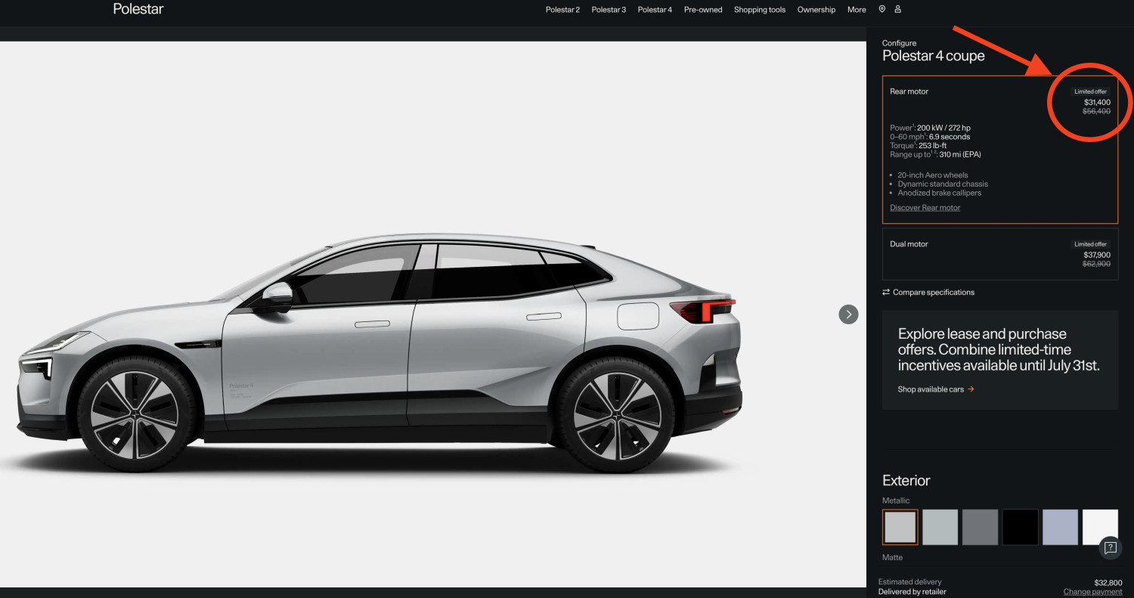Viewport: 1134px width, 598px height.
Task: Open the chat help widget icon
Action: 1111,548
